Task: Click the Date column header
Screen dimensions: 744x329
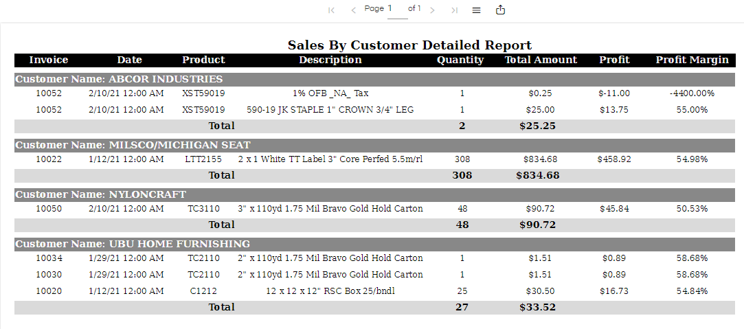Action: pyautogui.click(x=129, y=60)
